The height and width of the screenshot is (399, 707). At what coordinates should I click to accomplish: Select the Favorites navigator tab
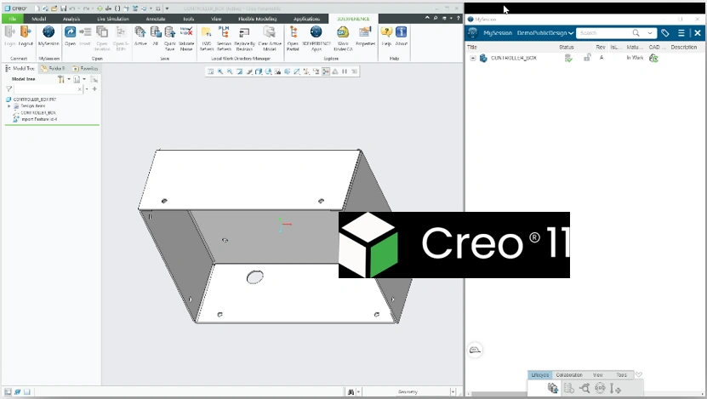coord(85,69)
